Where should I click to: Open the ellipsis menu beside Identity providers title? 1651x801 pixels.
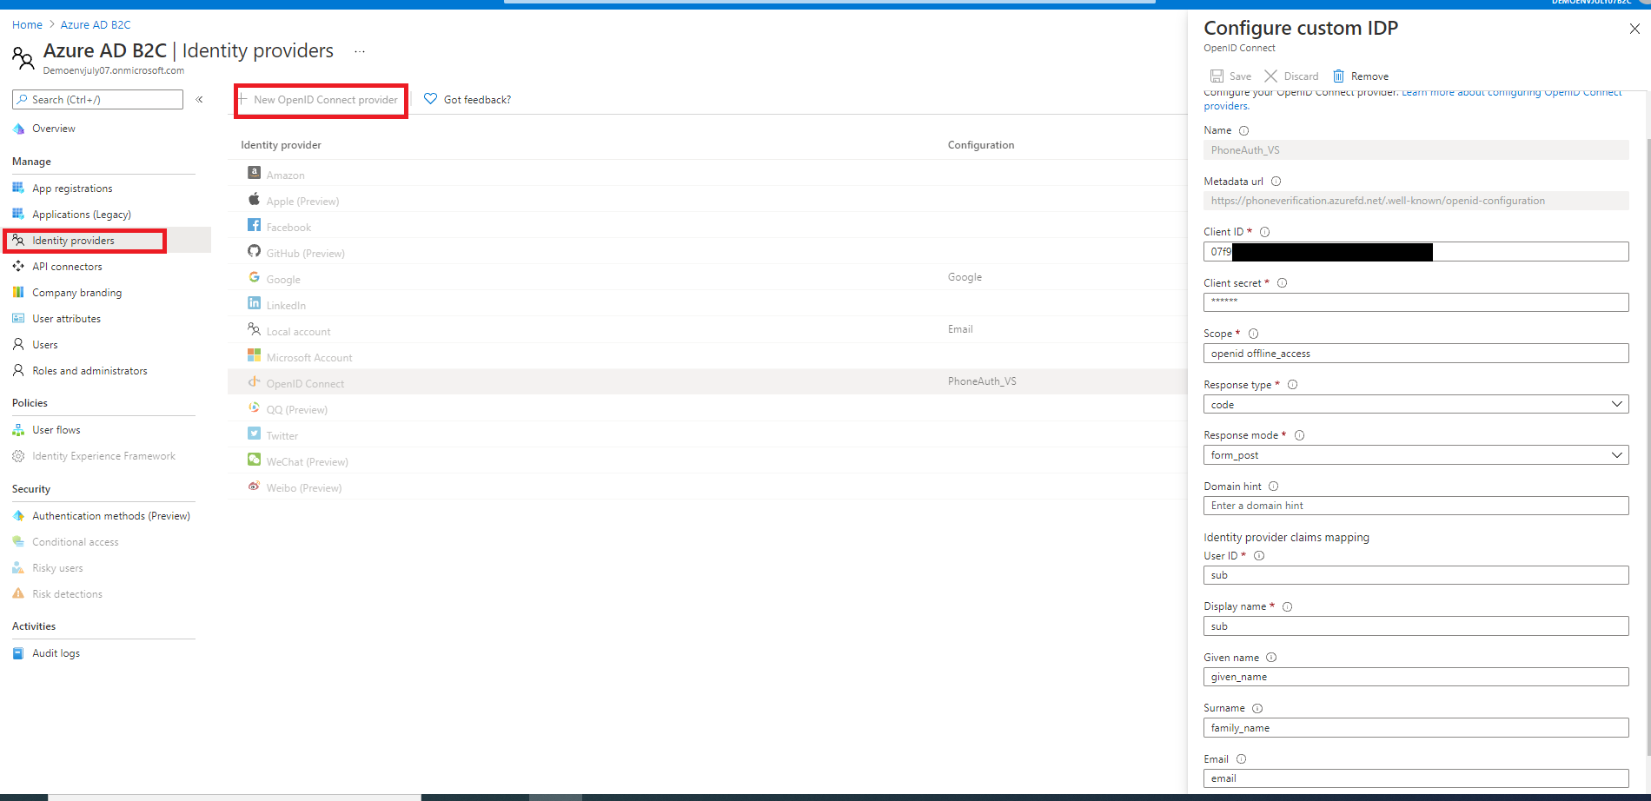point(360,52)
